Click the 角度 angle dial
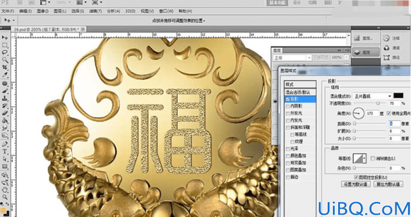This screenshot has height=217, width=411. click(359, 113)
